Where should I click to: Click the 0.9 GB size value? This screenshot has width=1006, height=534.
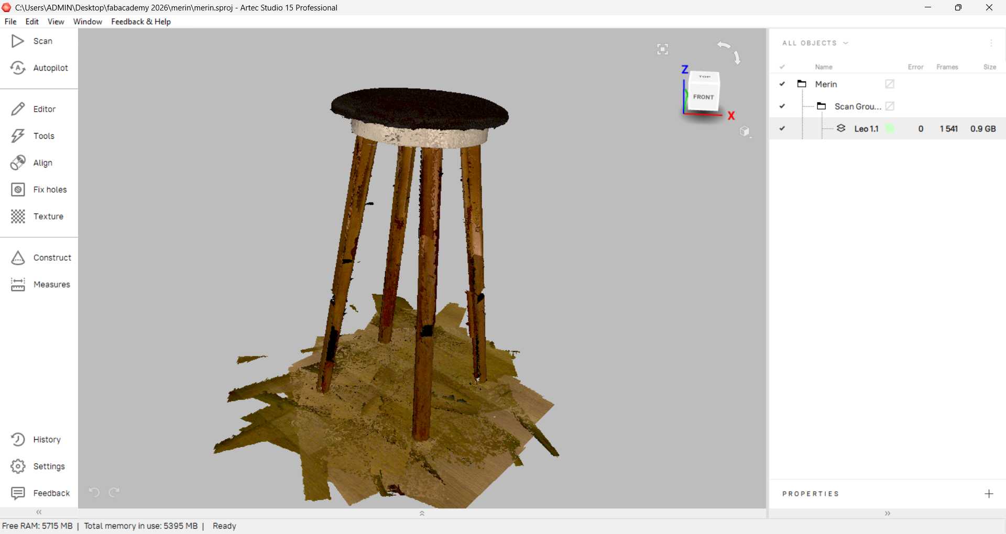tap(983, 129)
